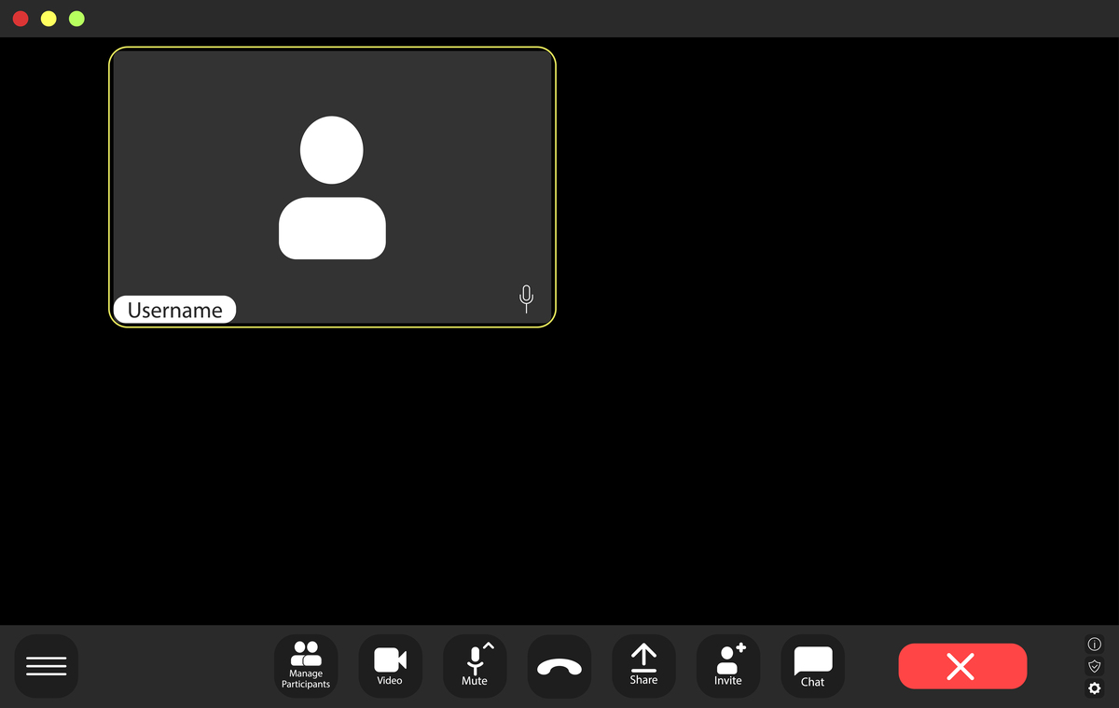The image size is (1119, 708).
Task: Invite a new participant
Action: coord(728,666)
